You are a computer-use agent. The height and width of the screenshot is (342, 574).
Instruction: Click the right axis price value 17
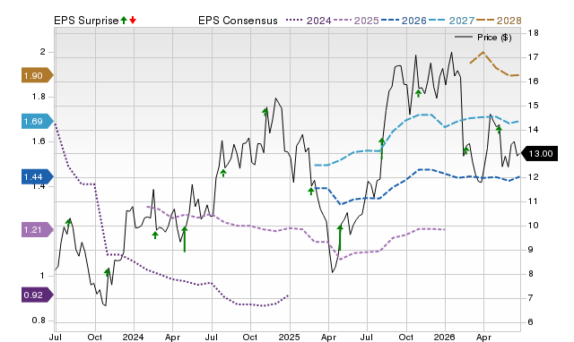pyautogui.click(x=534, y=57)
